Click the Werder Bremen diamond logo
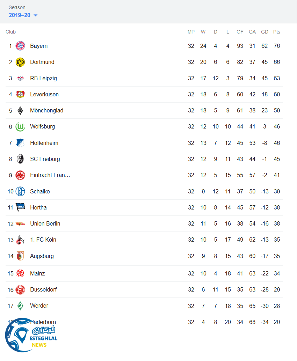 (20, 306)
